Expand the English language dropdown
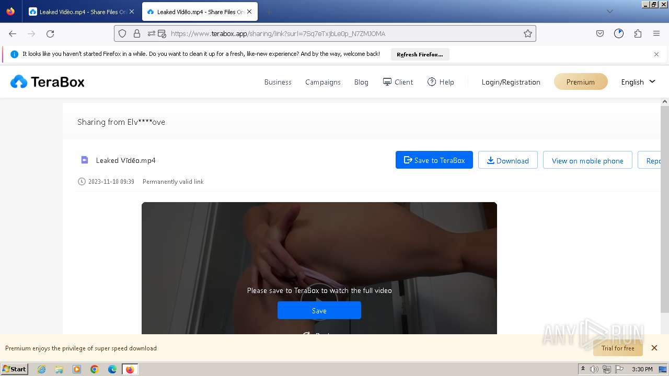 click(x=638, y=82)
